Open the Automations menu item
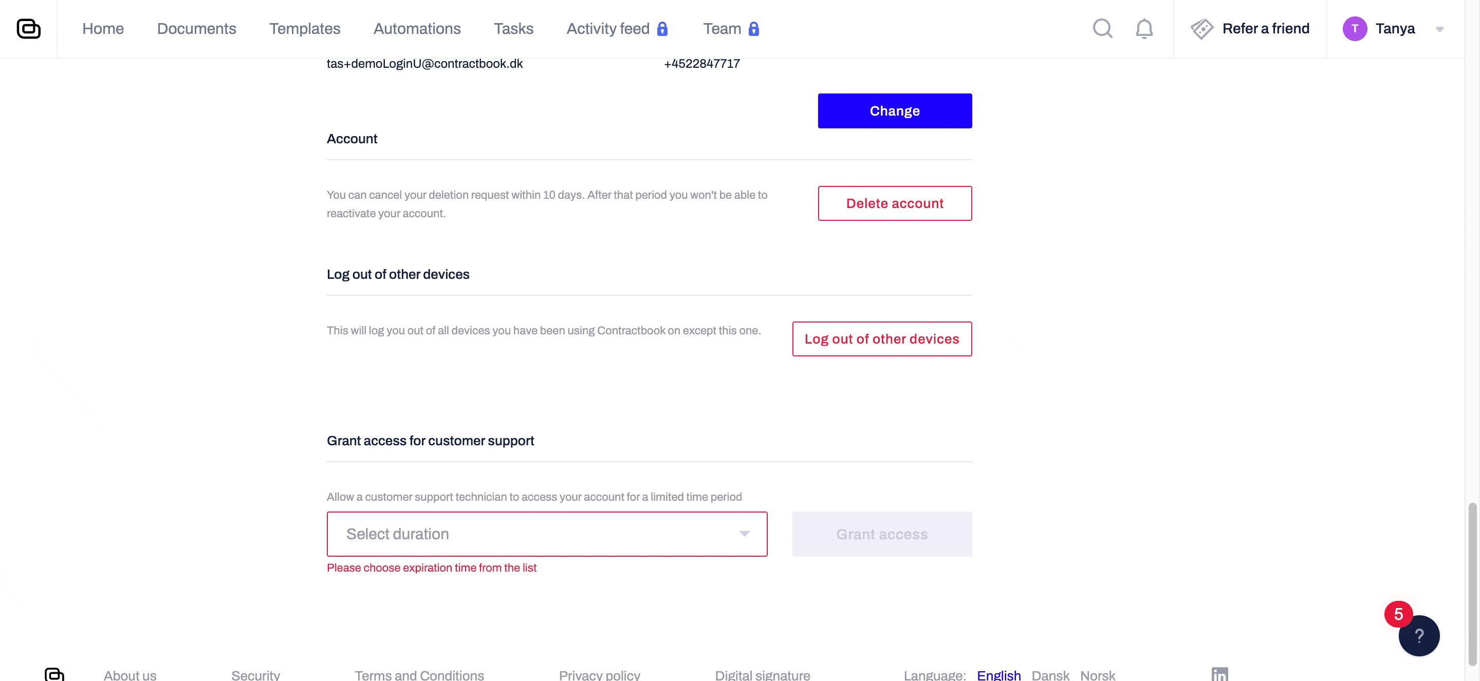The width and height of the screenshot is (1480, 681). coord(417,29)
